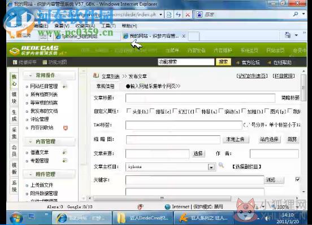Click the add icon beside 普通文章
The width and height of the screenshot is (312, 225).
coord(64,152)
